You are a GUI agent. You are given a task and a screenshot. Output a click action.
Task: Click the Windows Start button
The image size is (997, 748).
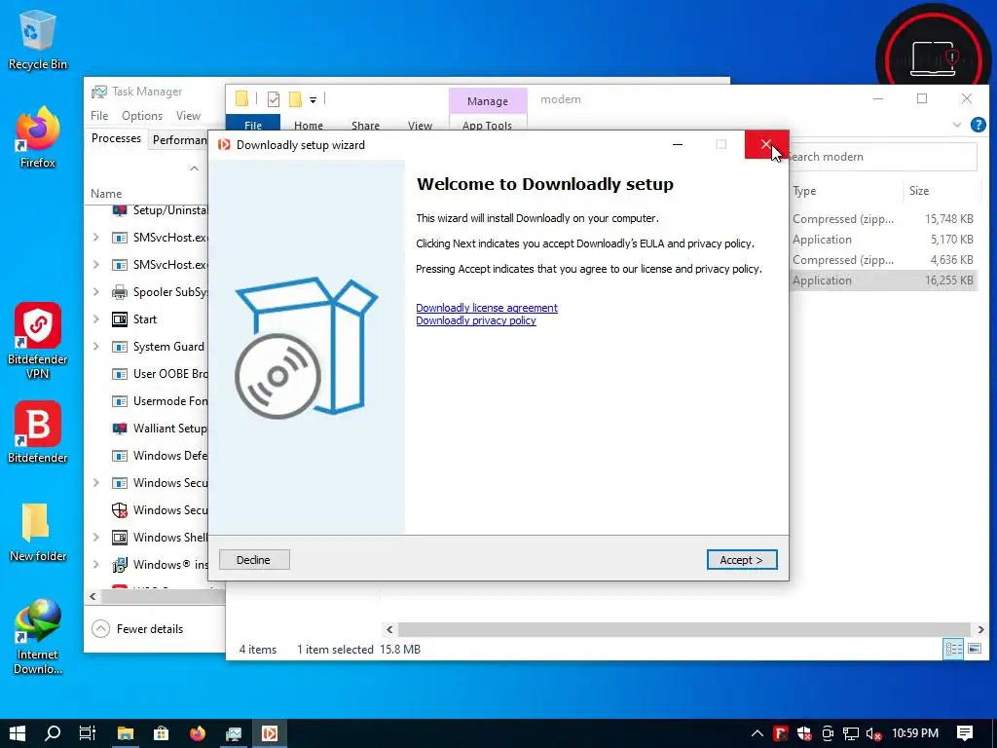pos(18,733)
